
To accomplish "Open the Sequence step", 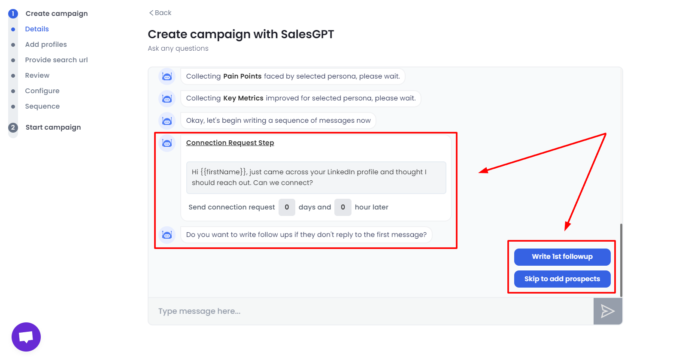I will pos(42,106).
